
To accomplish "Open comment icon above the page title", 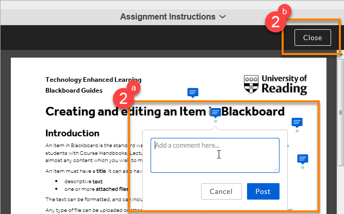I will [x=193, y=93].
